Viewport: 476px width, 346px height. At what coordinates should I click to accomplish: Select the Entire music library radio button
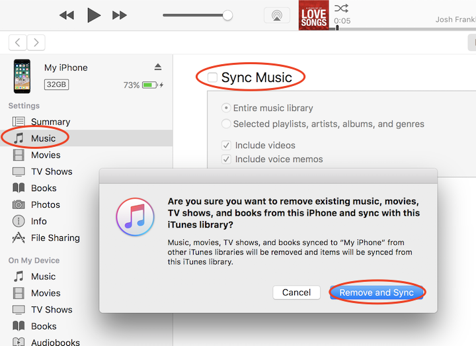pos(226,108)
